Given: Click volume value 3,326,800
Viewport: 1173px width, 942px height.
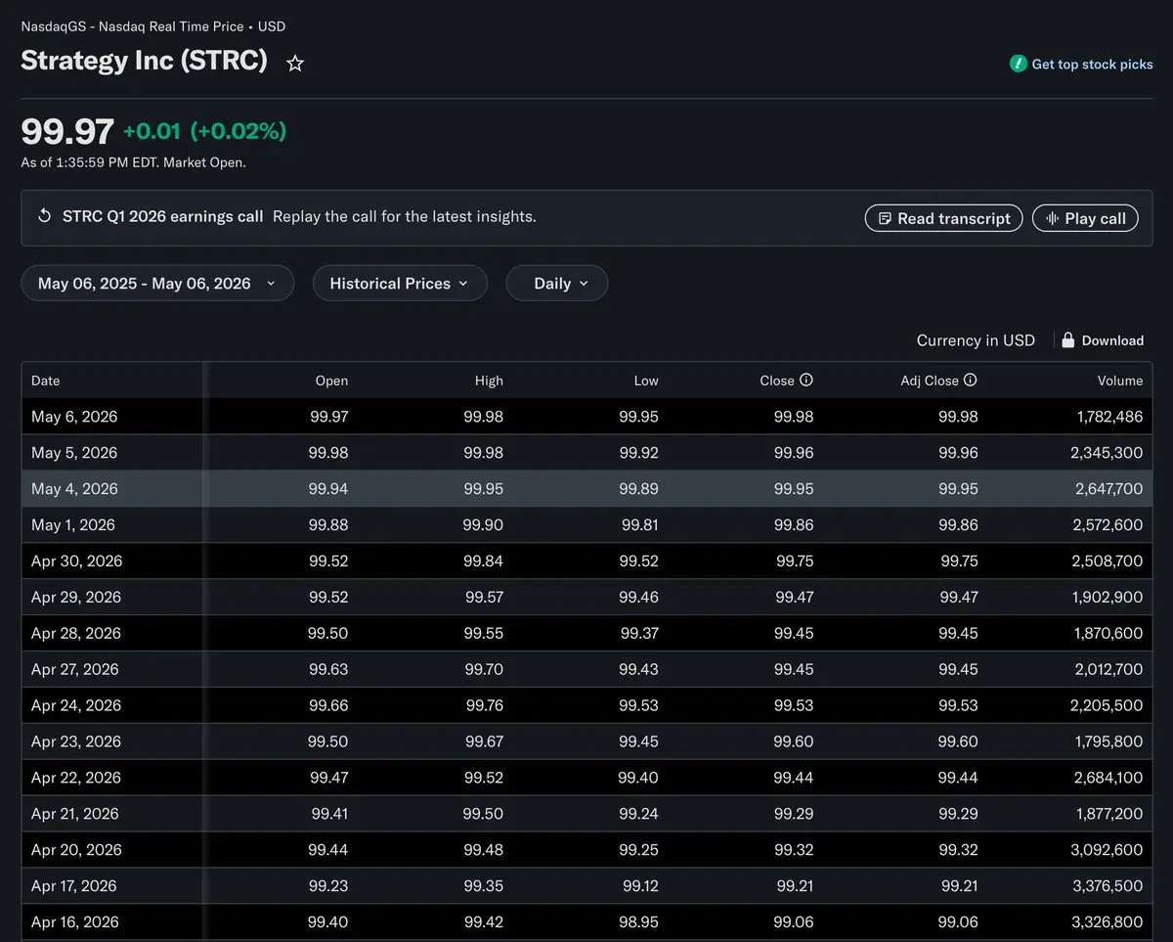Looking at the screenshot, I should 1107,922.
